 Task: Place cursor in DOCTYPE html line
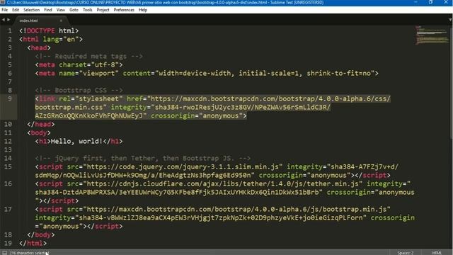[x=49, y=30]
